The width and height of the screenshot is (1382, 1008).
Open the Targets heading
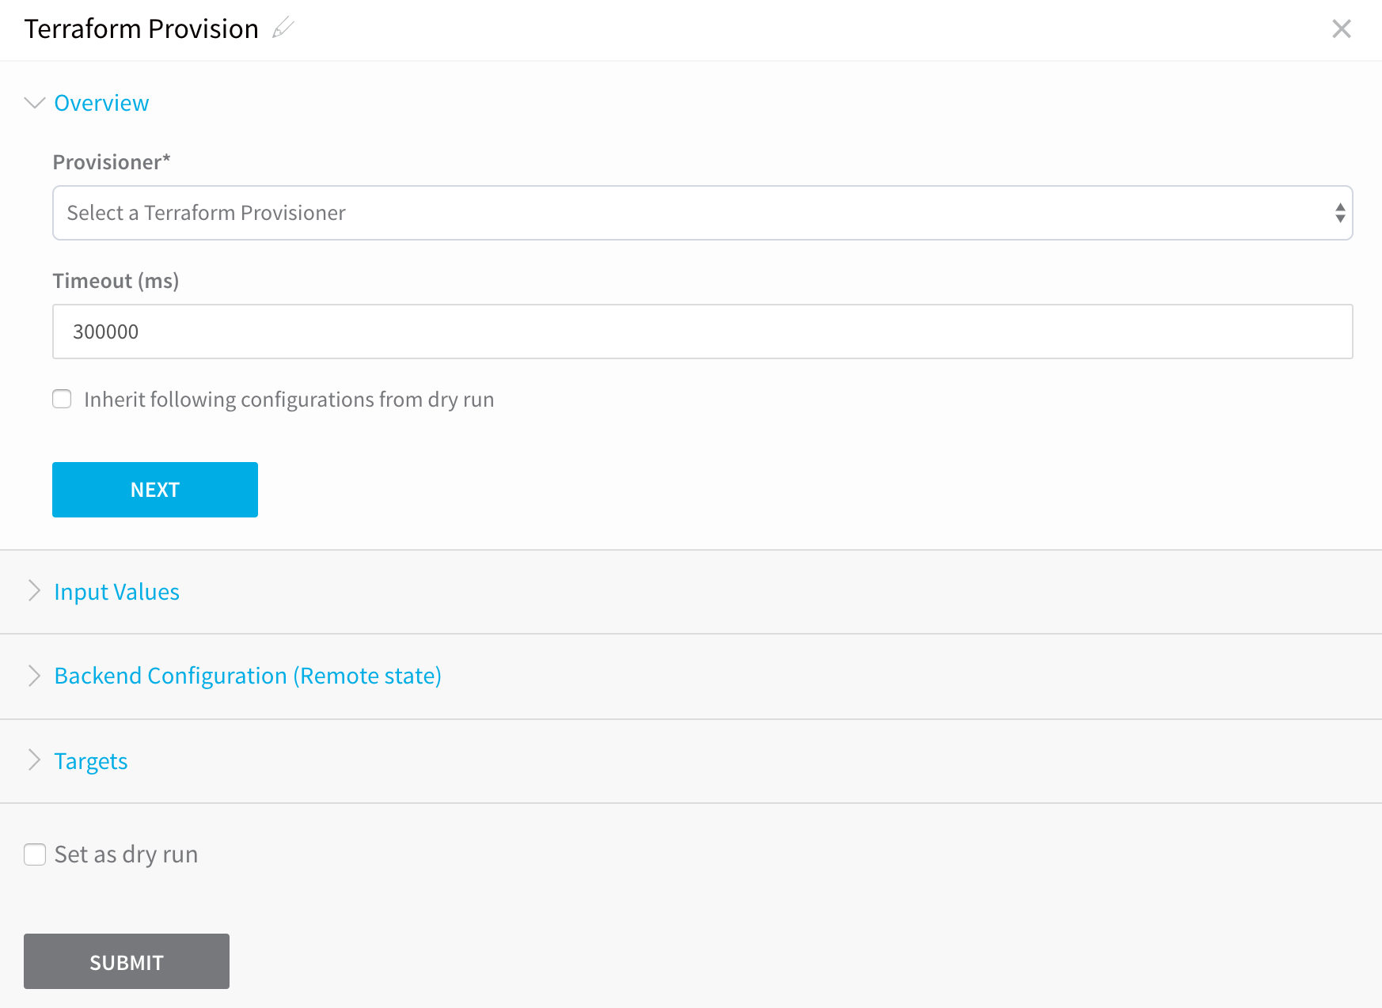point(91,761)
